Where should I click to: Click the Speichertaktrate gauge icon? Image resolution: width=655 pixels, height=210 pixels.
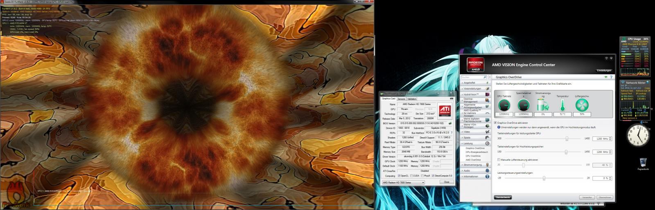click(x=523, y=105)
